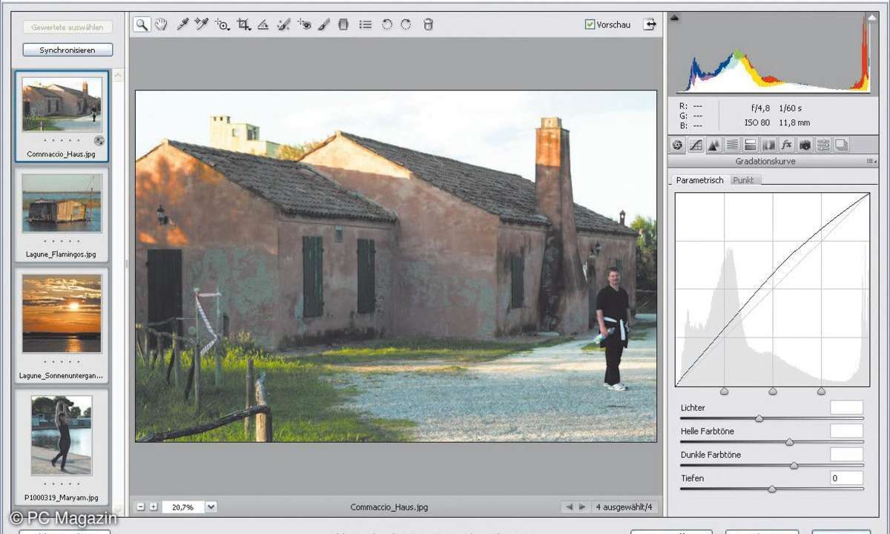
Task: Mark image for deletion with trash icon
Action: [x=428, y=24]
